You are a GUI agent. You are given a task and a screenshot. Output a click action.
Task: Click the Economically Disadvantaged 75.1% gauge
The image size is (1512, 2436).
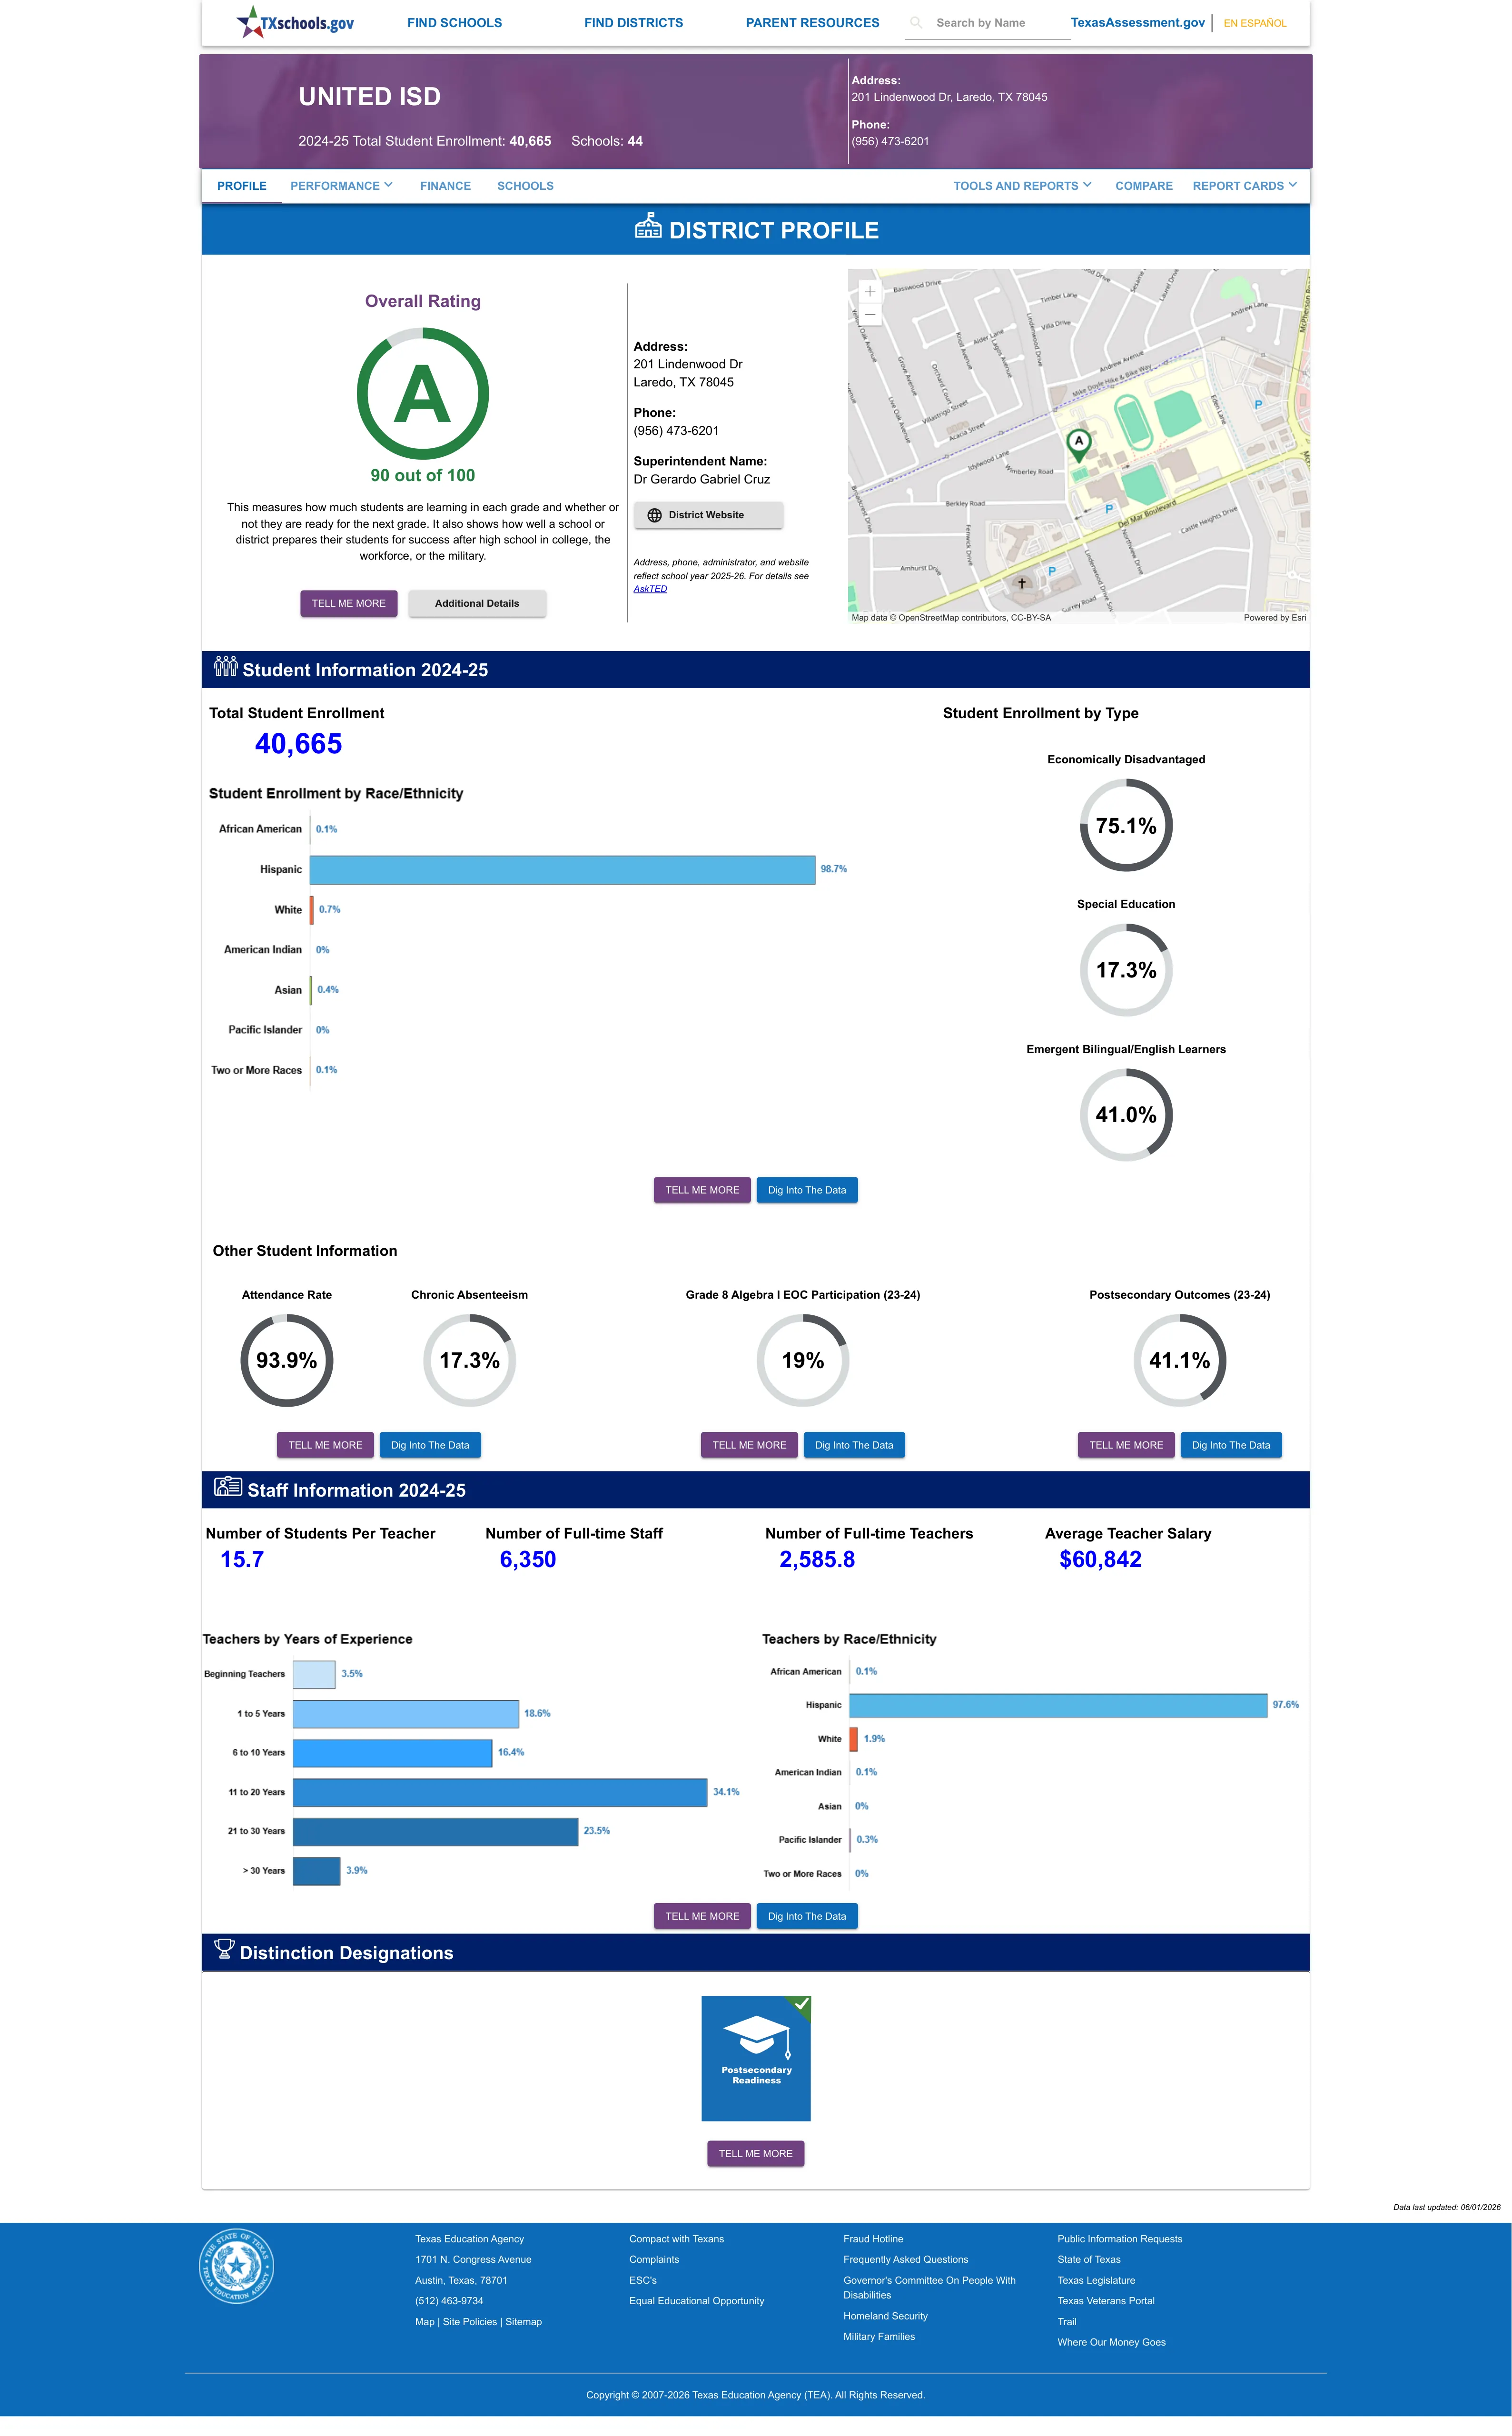[1126, 826]
